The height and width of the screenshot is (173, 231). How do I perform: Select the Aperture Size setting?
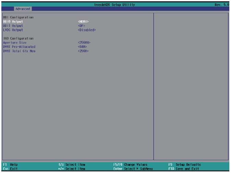coord(15,43)
